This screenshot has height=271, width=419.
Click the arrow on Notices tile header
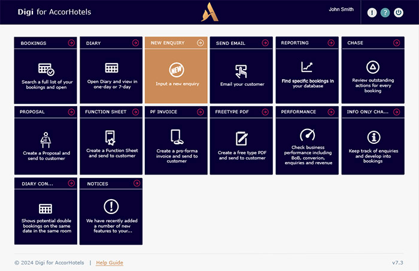tap(137, 183)
